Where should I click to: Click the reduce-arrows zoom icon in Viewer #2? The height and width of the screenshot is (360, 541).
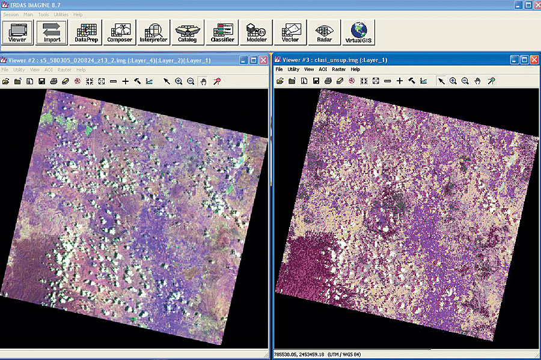coord(90,81)
